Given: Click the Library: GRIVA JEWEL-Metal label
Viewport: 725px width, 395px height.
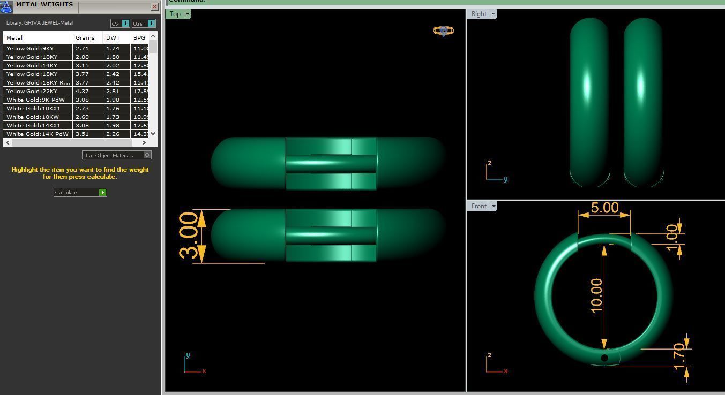Looking at the screenshot, I should coord(40,23).
